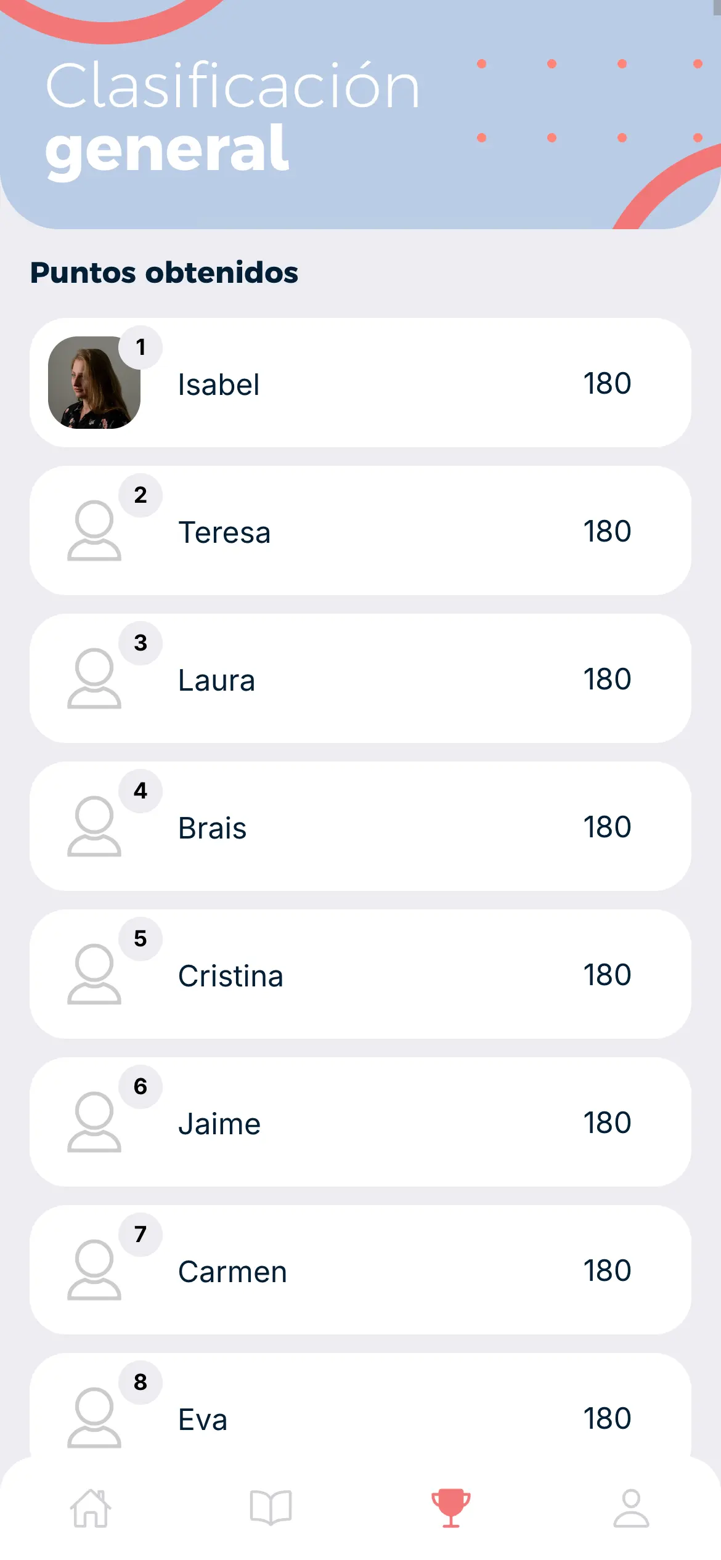Select the Eva ranking row name
Image resolution: width=721 pixels, height=1560 pixels.
click(203, 1420)
